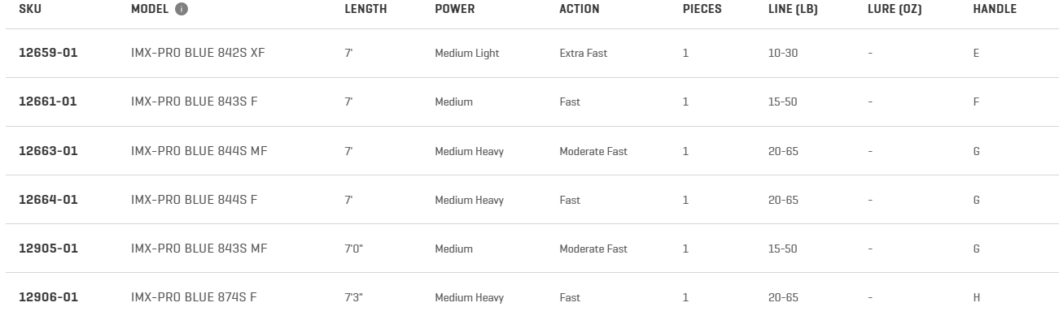
Task: Click the HANDLE column header
Action: [x=995, y=10]
